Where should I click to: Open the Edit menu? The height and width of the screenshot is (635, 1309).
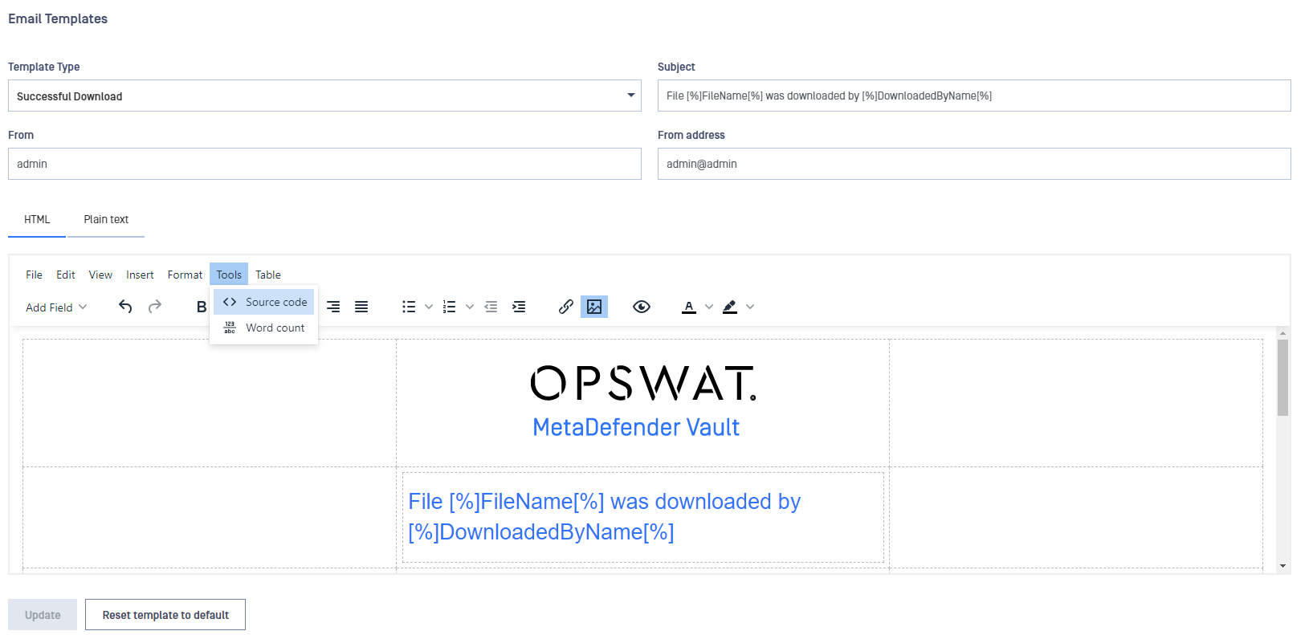tap(66, 275)
